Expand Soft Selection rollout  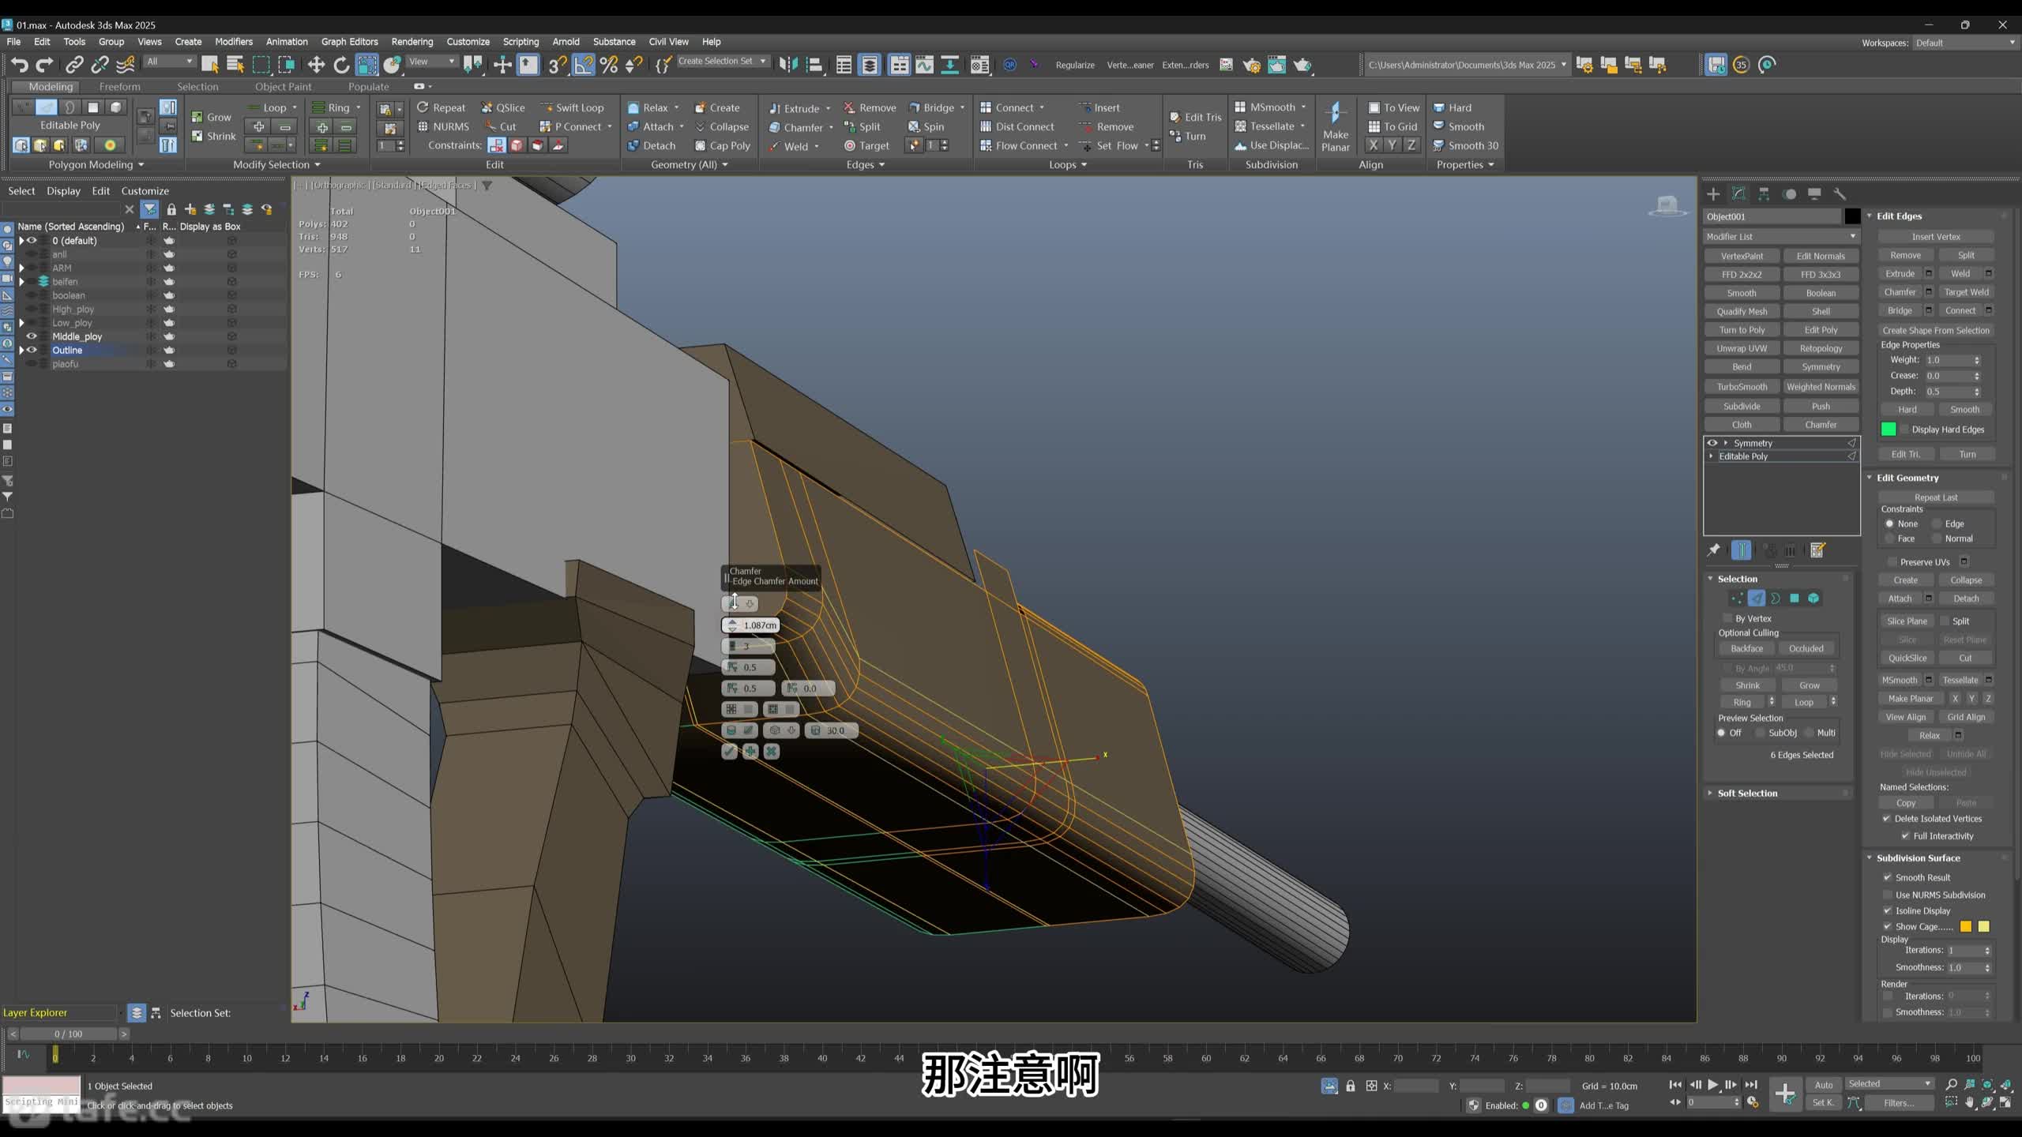(1747, 793)
